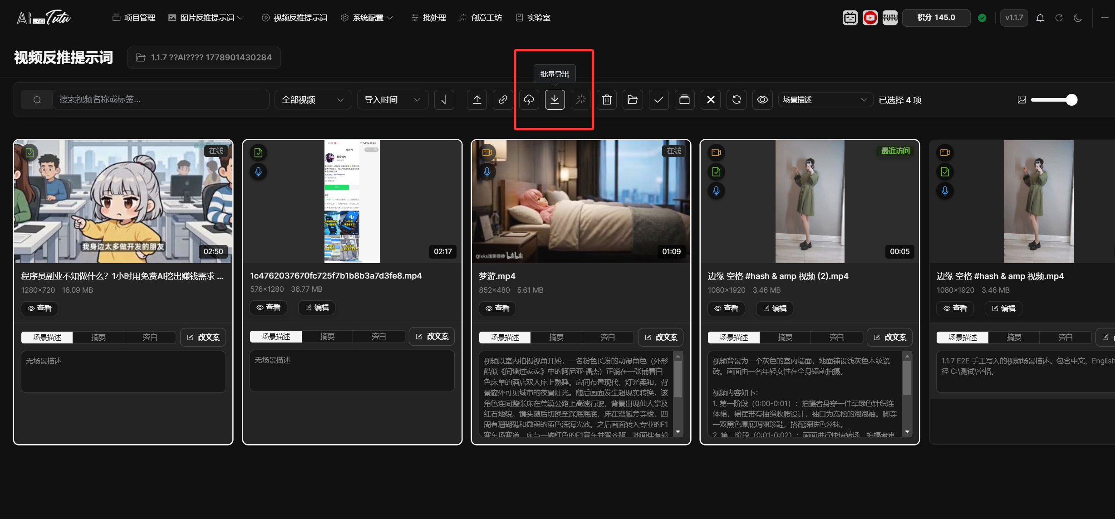Open the 实验室 menu item

(533, 18)
